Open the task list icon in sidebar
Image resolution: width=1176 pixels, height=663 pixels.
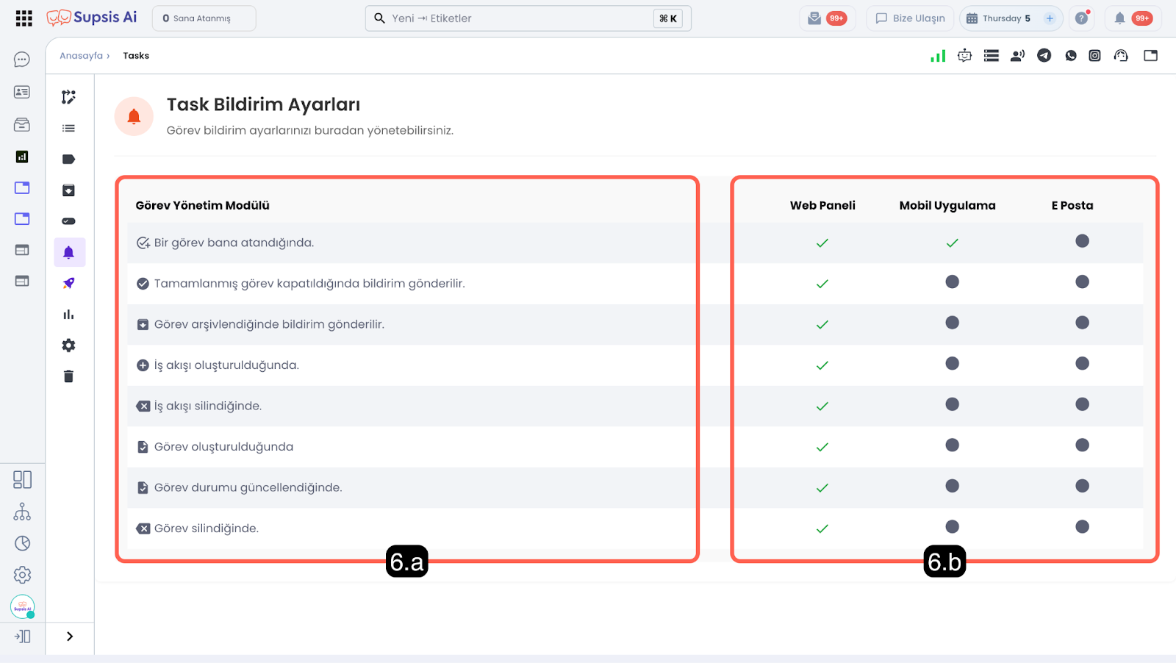[68, 128]
